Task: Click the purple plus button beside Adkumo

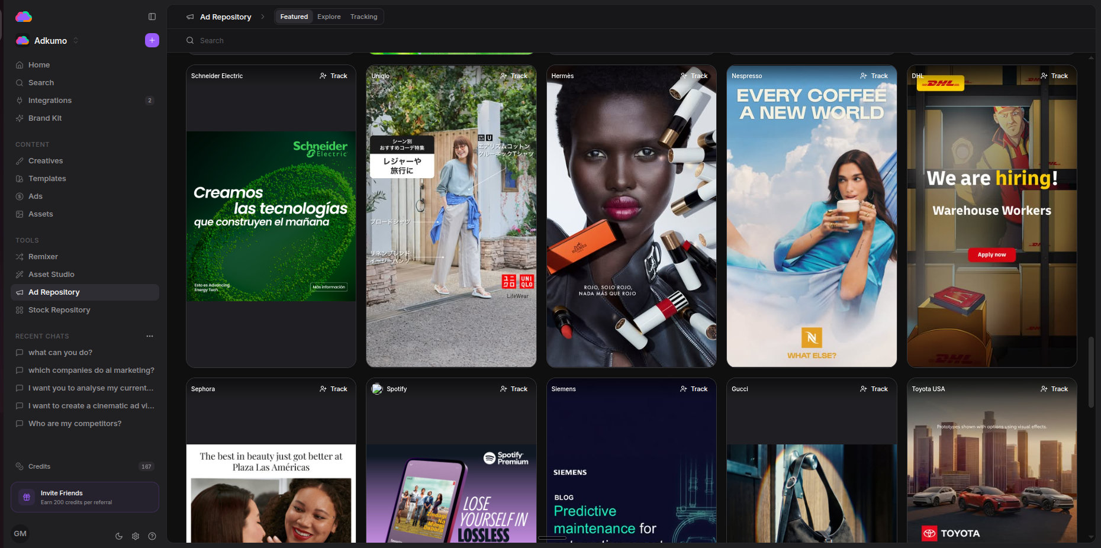Action: 152,40
